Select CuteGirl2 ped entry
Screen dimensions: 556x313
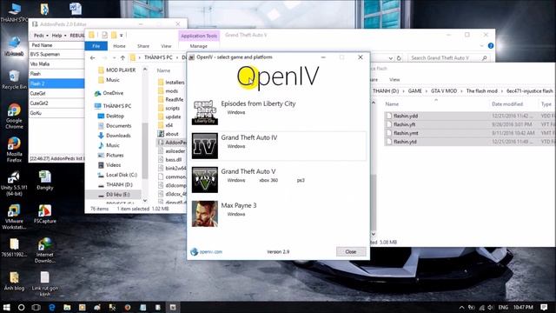(x=56, y=103)
